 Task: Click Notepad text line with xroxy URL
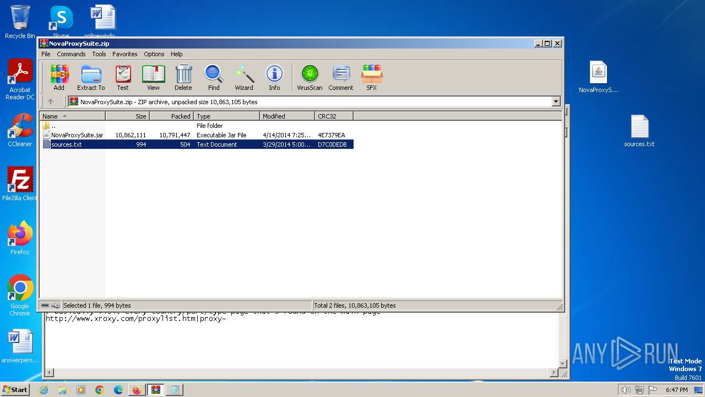135,318
